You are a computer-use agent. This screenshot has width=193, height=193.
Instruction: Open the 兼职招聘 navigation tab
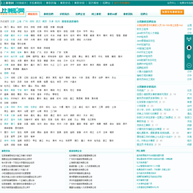[48, 14]
